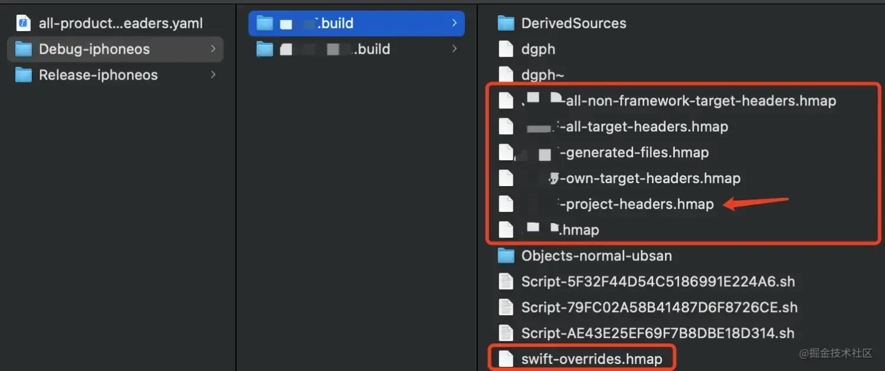Screen dimensions: 885x371
Task: Click the Debug-iphoneos folder icon
Action: pos(23,49)
